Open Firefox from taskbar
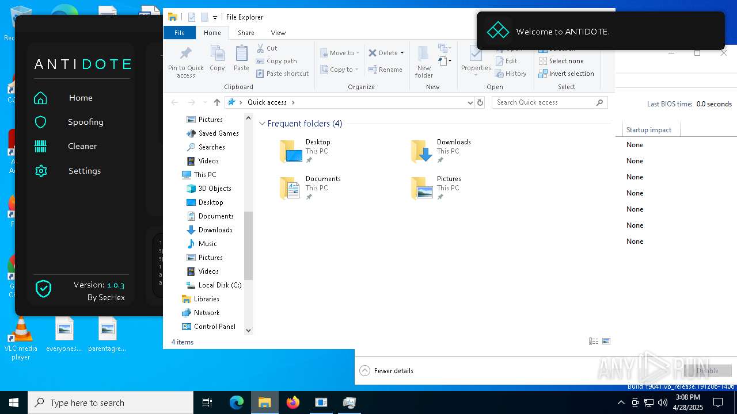This screenshot has width=737, height=414. 293,402
